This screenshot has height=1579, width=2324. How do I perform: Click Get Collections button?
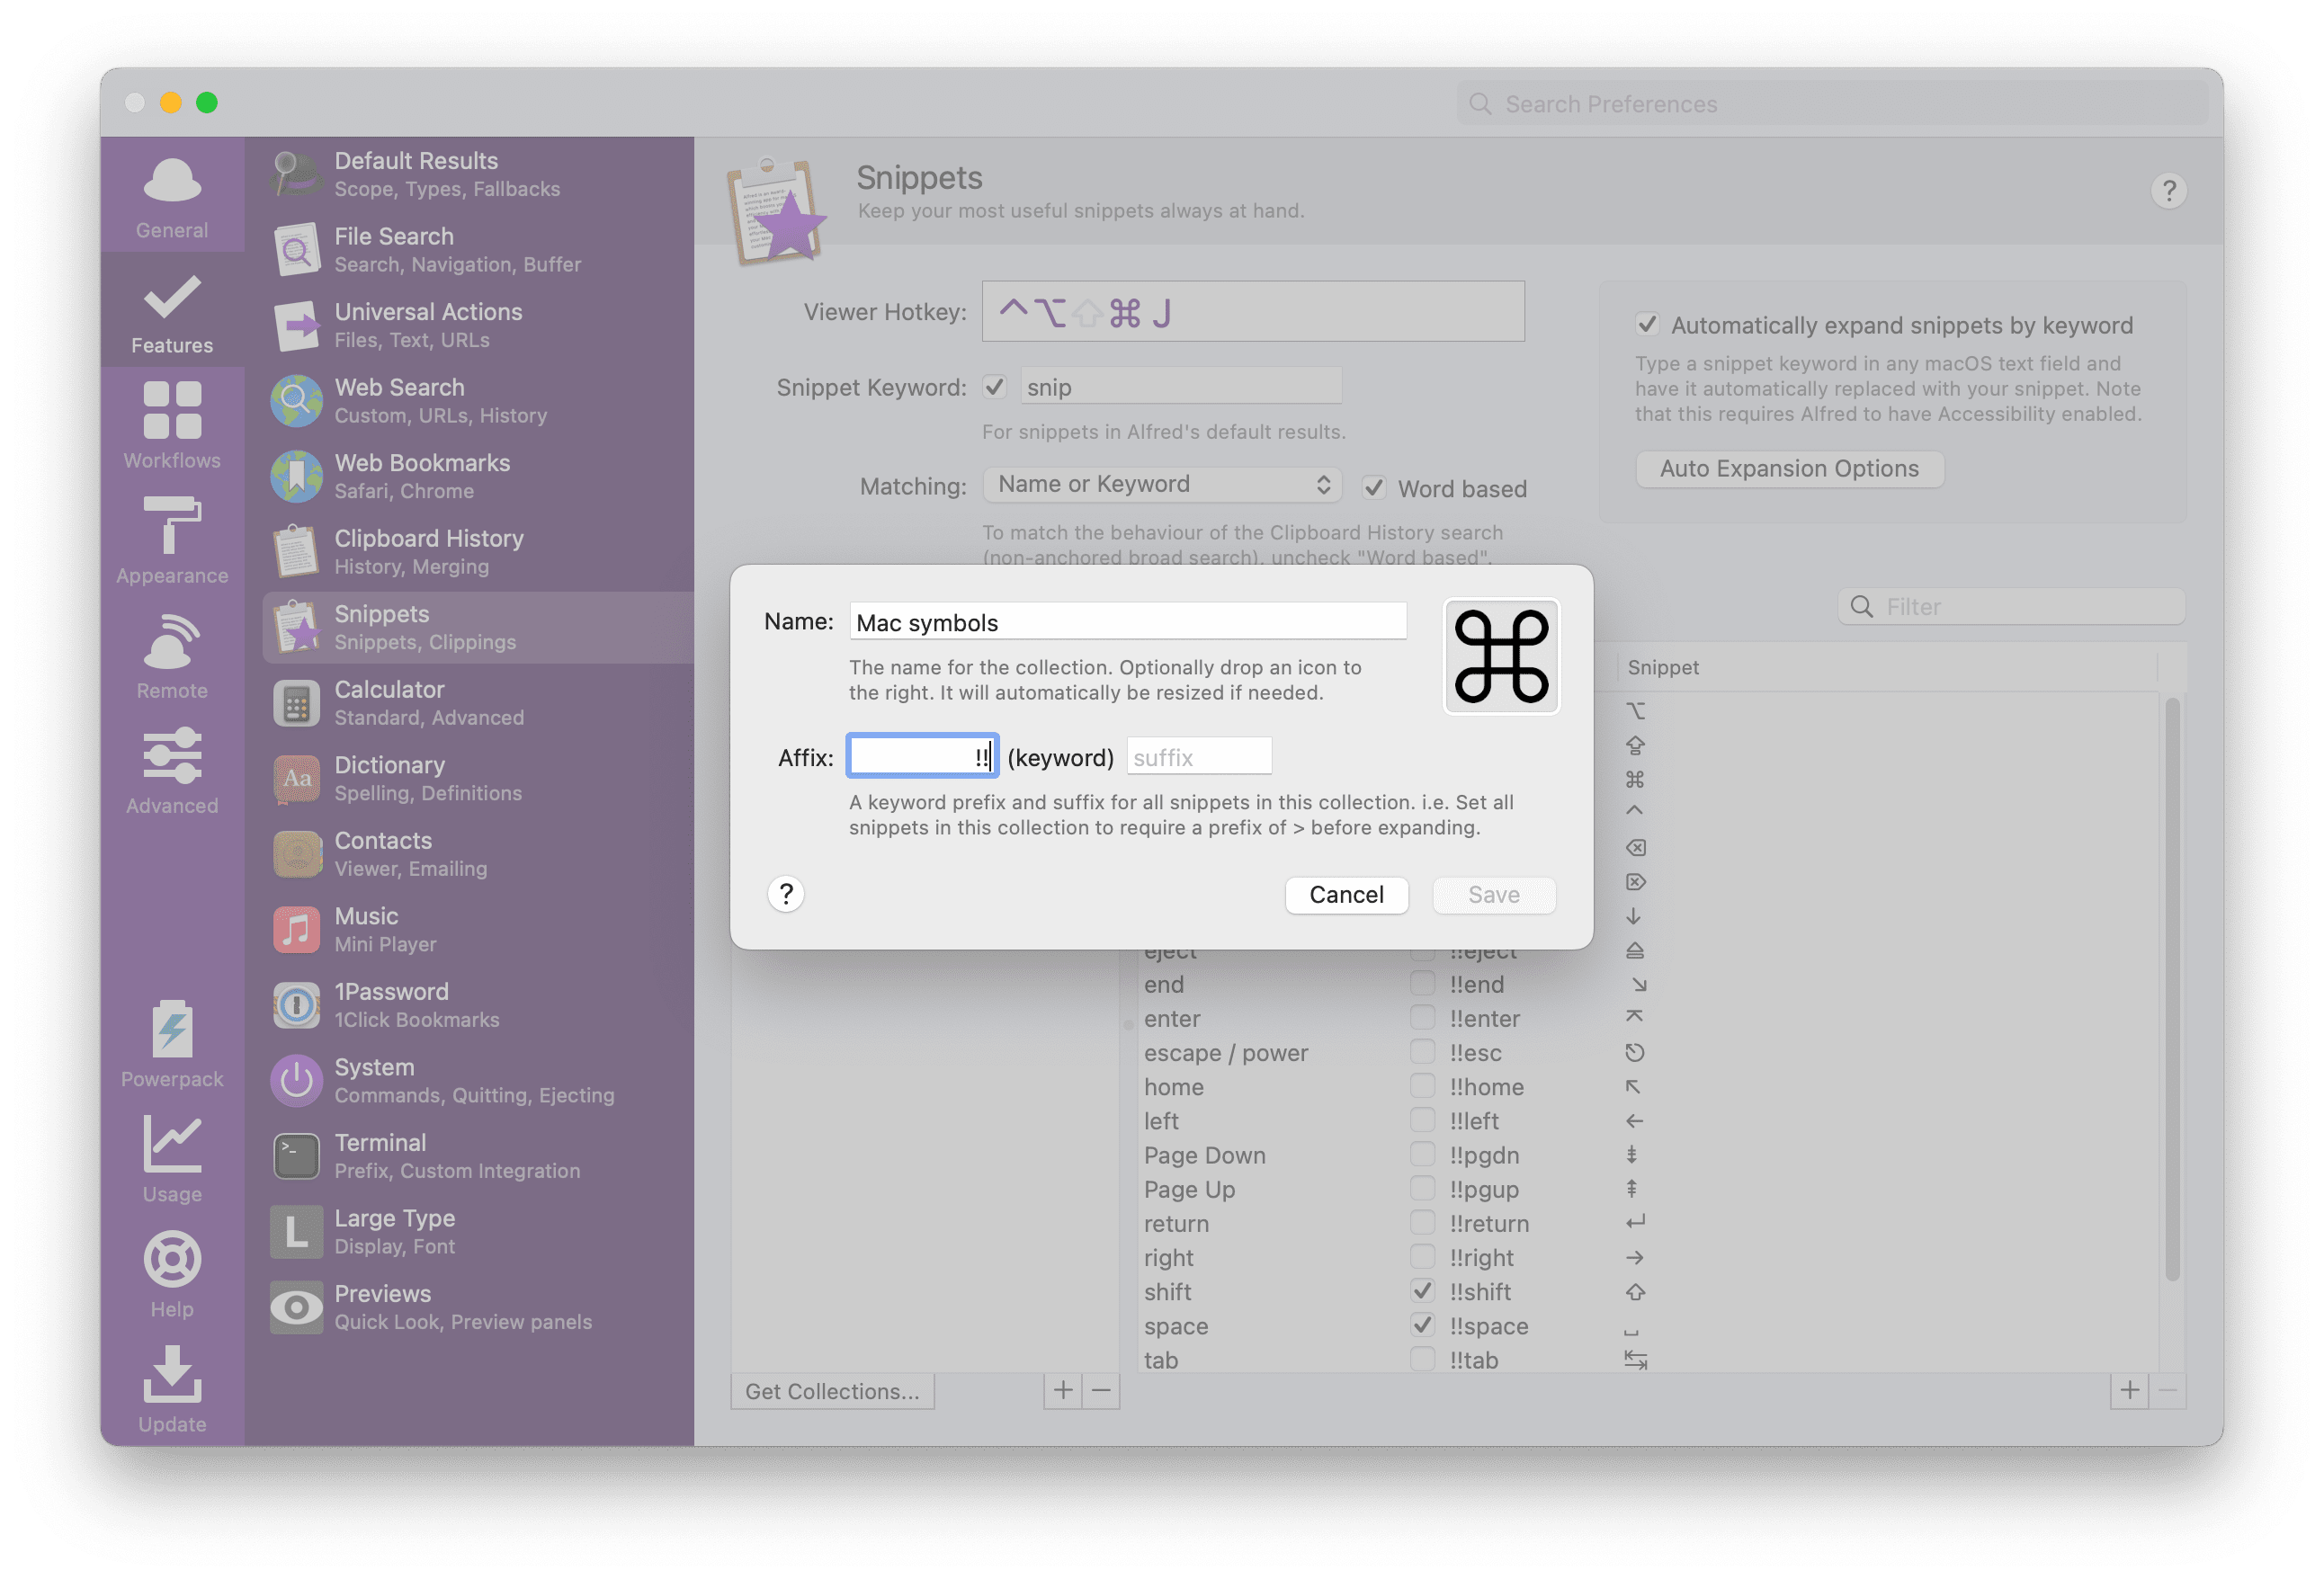(x=832, y=1390)
